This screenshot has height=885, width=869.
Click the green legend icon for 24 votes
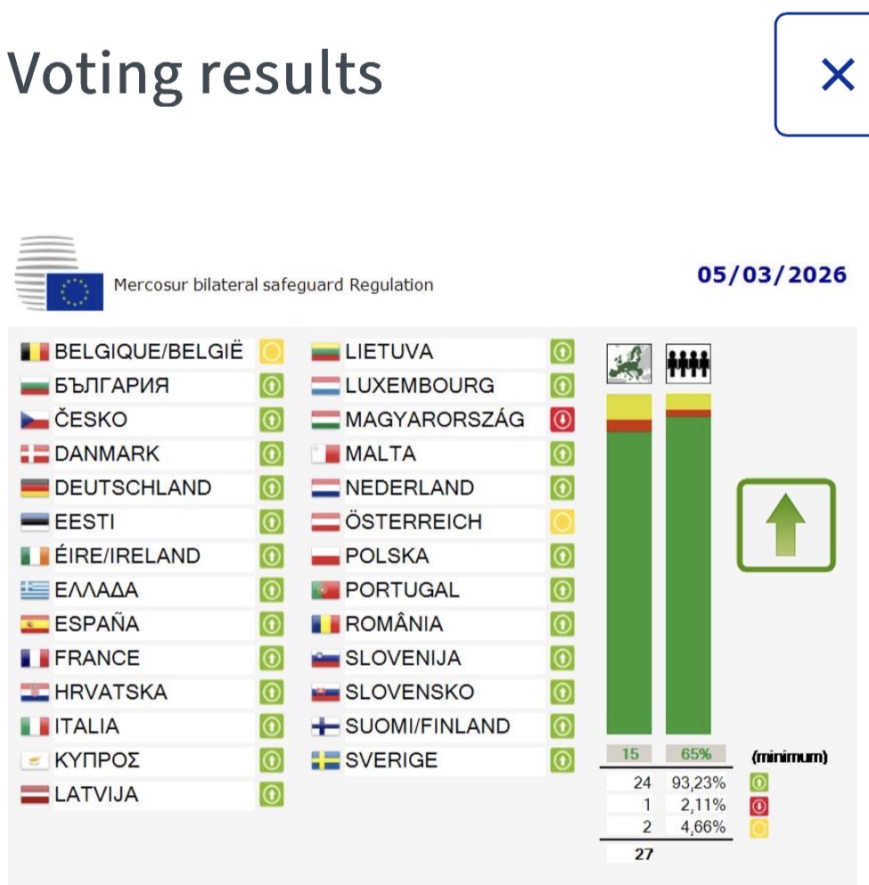click(x=760, y=783)
